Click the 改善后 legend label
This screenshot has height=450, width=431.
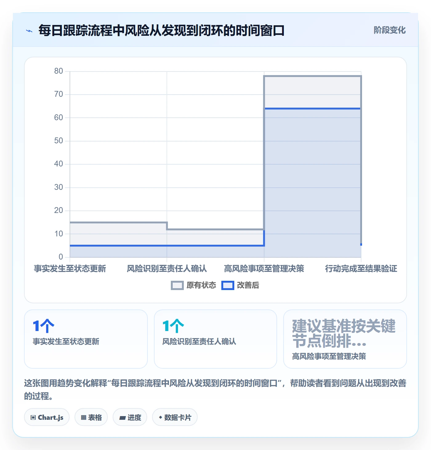pos(248,285)
